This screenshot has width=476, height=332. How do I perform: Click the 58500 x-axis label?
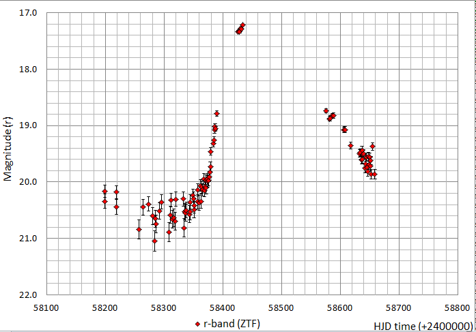click(x=281, y=308)
